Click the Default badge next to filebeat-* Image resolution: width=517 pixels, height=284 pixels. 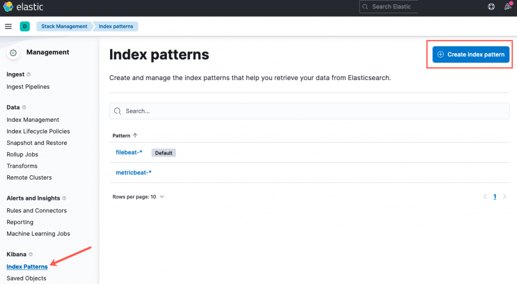164,153
